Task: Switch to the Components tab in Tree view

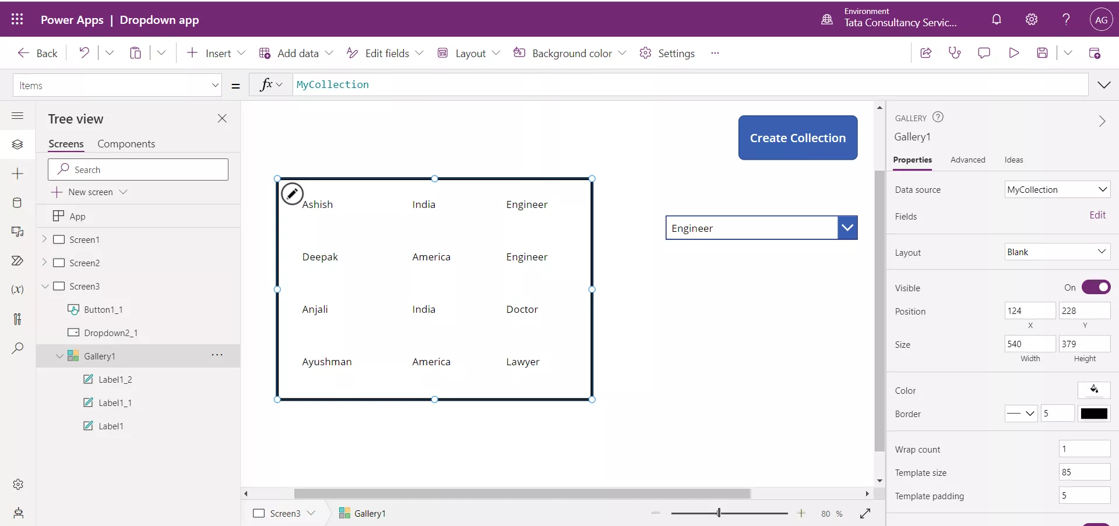Action: pos(127,143)
